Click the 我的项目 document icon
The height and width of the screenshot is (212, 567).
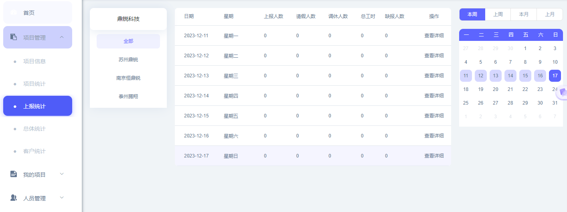[x=14, y=174]
